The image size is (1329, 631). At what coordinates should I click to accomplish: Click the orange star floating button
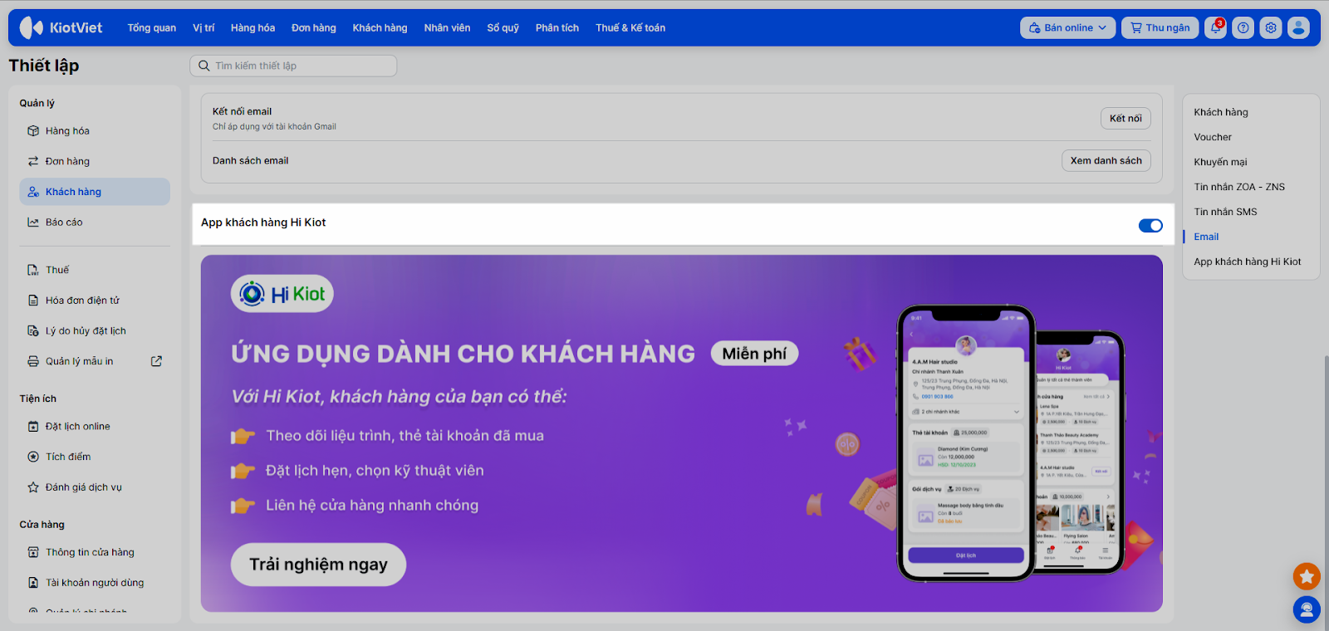click(x=1307, y=576)
